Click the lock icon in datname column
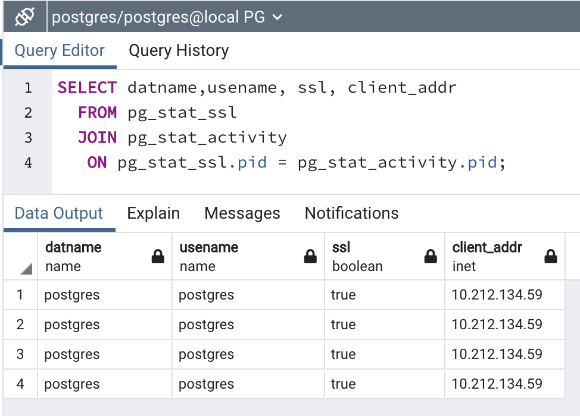The width and height of the screenshot is (580, 416). tap(158, 256)
